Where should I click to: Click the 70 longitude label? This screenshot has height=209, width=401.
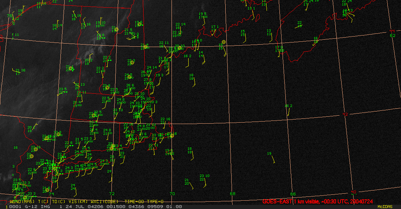[172, 194]
